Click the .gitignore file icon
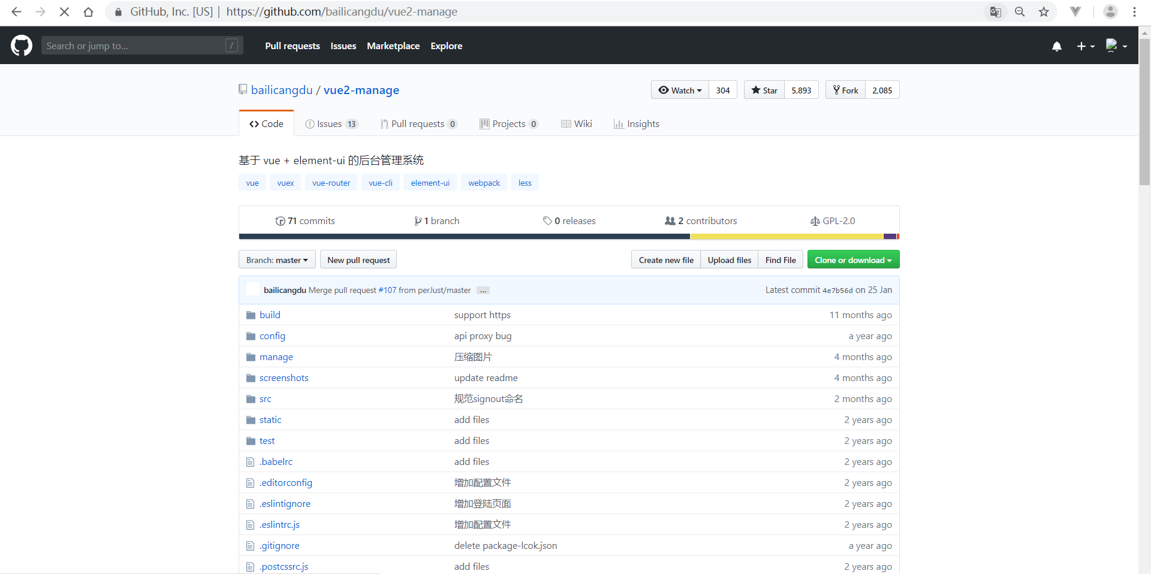Image resolution: width=1151 pixels, height=574 pixels. [251, 546]
